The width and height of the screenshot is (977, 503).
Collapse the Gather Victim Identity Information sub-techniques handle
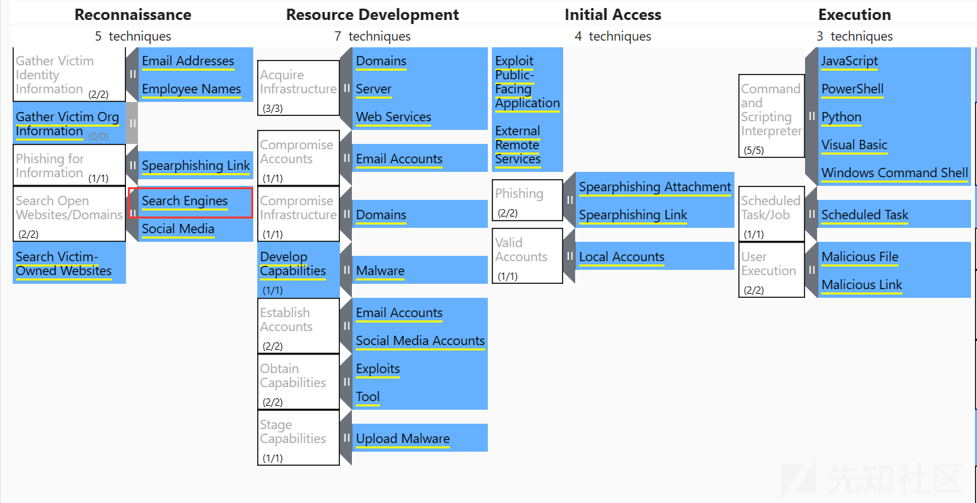pos(133,75)
